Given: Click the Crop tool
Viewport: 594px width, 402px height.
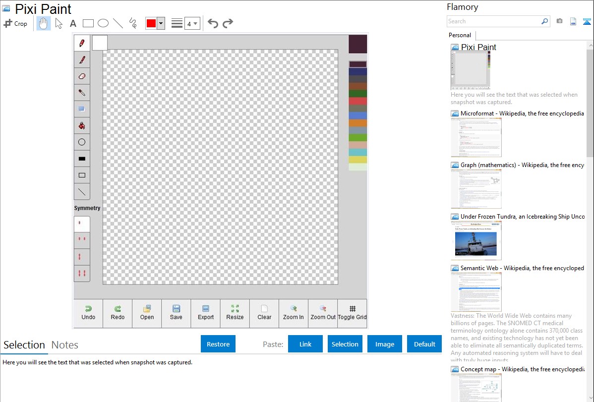Looking at the screenshot, I should pyautogui.click(x=15, y=23).
